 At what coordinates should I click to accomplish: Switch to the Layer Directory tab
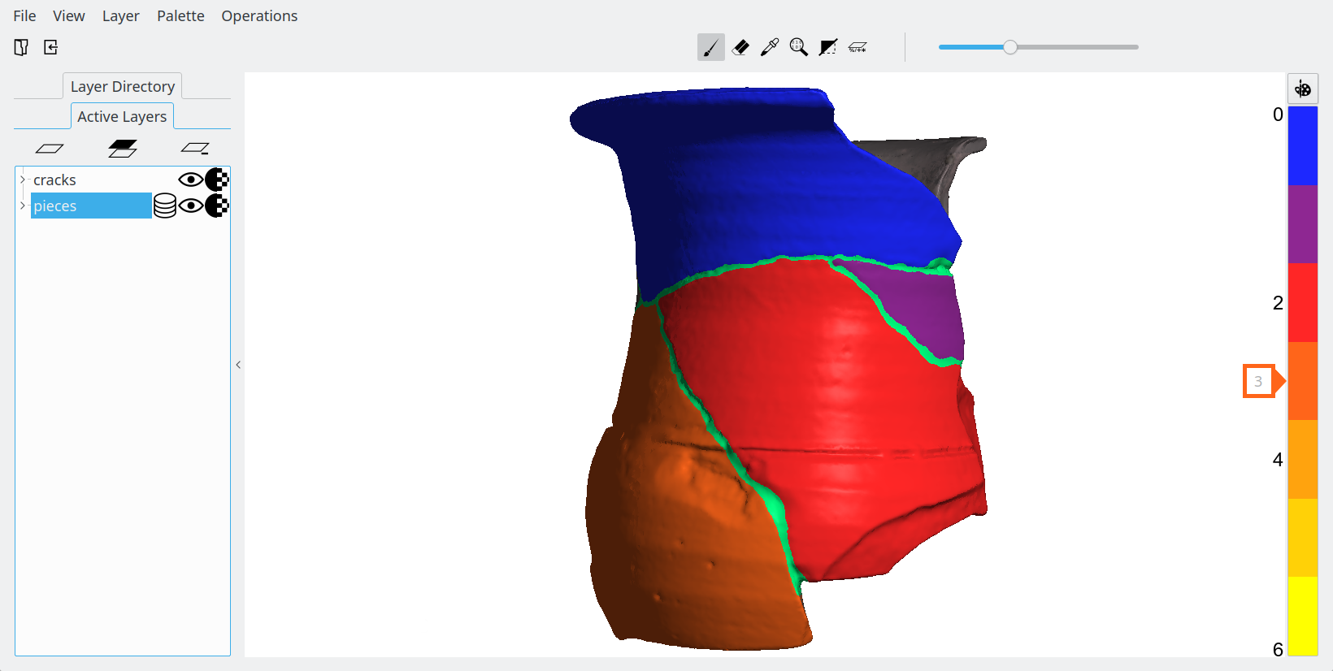point(122,86)
